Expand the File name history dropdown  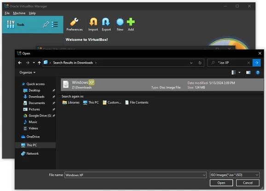tap(204, 175)
